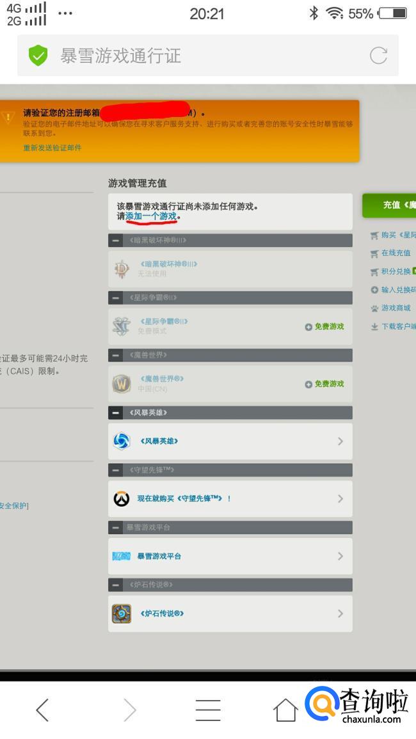416x739 pixels.
Task: Tap the green security shield icon
Action: click(38, 56)
